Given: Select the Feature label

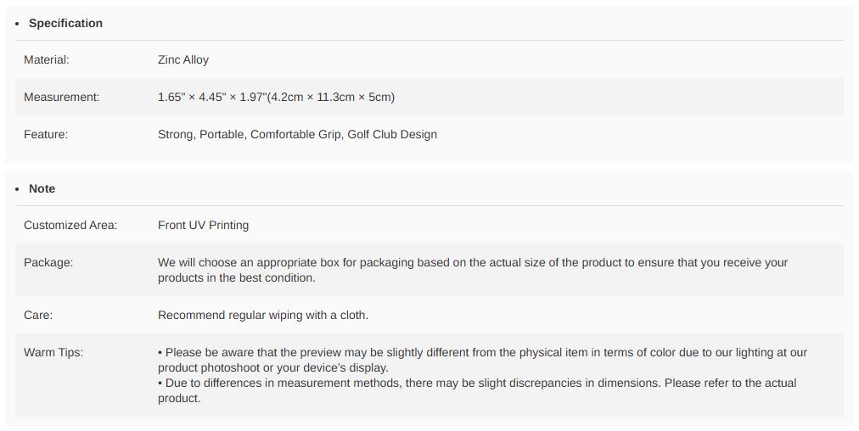Looking at the screenshot, I should pos(46,134).
